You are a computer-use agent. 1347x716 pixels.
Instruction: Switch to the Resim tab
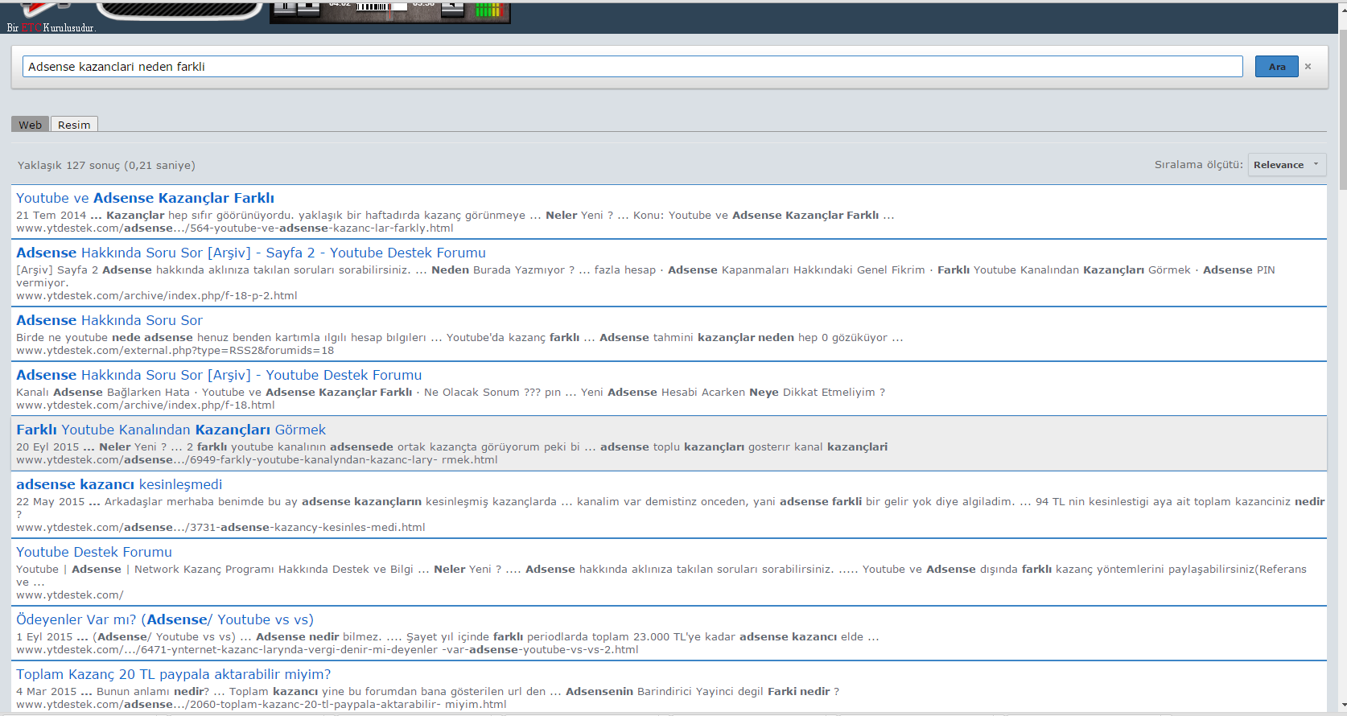[x=74, y=125]
